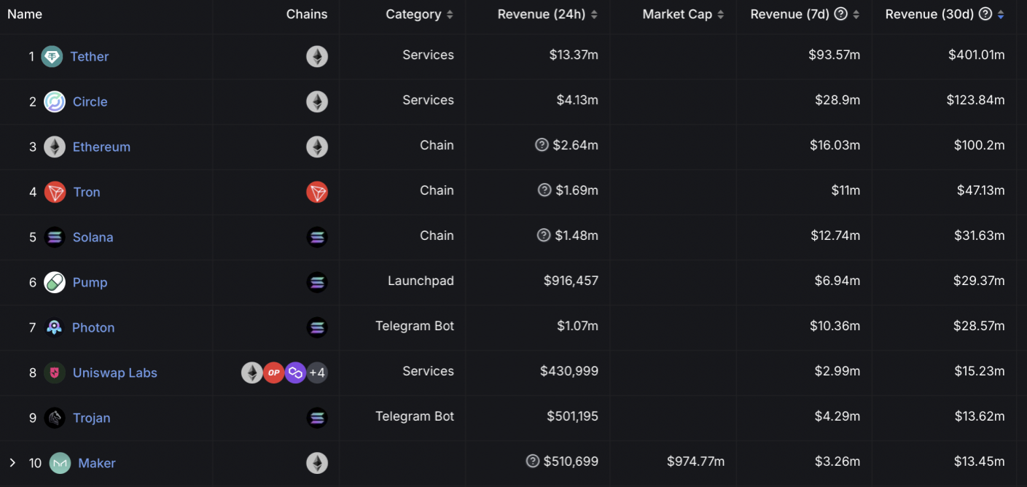
Task: Click Tether's 24h revenue value $13.37m
Action: point(574,55)
